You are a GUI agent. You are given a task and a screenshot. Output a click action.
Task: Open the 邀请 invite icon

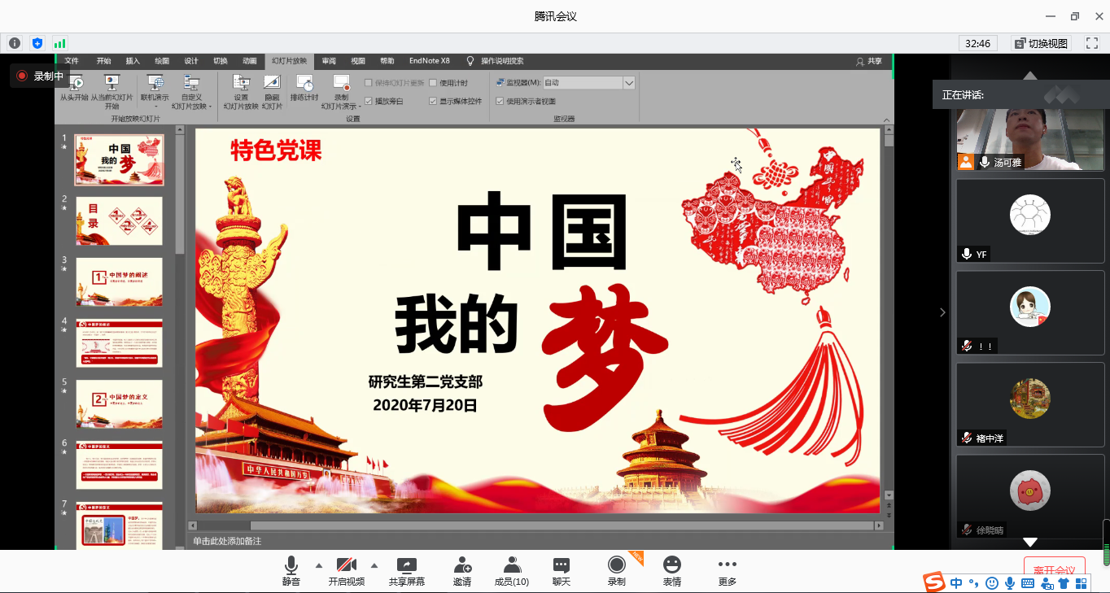tap(462, 565)
